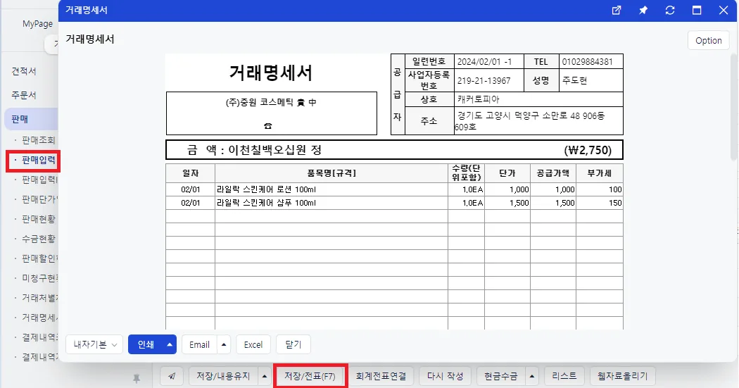Click the pushpin icon below sidebar
The height and width of the screenshot is (388, 739).
pos(137,378)
